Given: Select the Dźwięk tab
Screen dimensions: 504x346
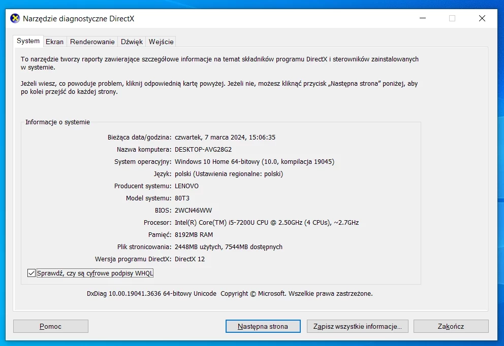Looking at the screenshot, I should [132, 42].
